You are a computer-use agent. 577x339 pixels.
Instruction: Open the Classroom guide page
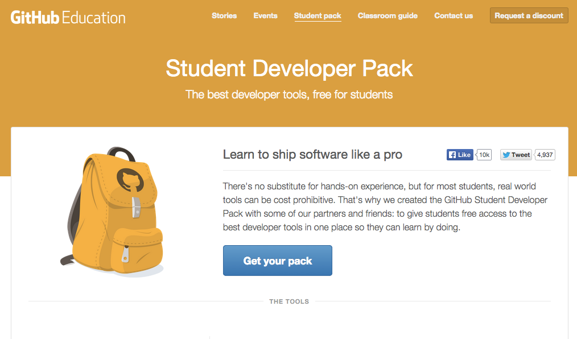[388, 15]
